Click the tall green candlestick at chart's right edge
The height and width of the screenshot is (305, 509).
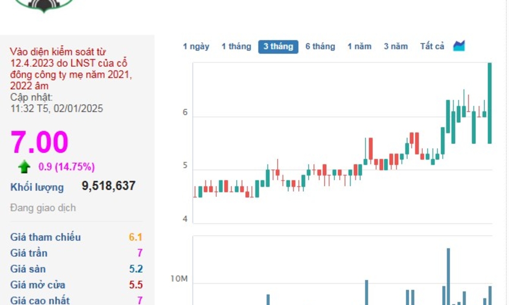490,103
